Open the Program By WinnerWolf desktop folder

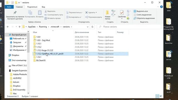(x=169, y=24)
